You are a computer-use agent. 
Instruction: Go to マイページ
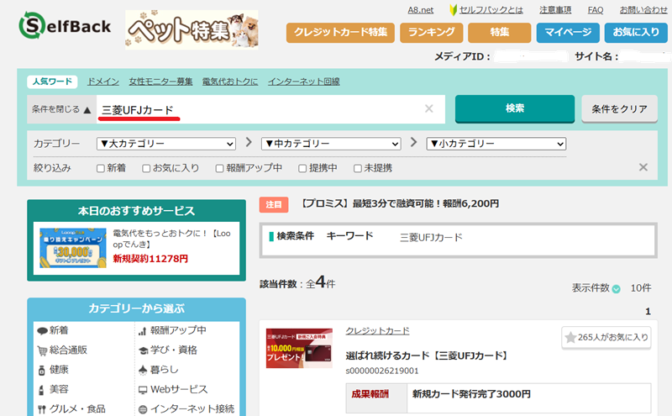(x=568, y=33)
